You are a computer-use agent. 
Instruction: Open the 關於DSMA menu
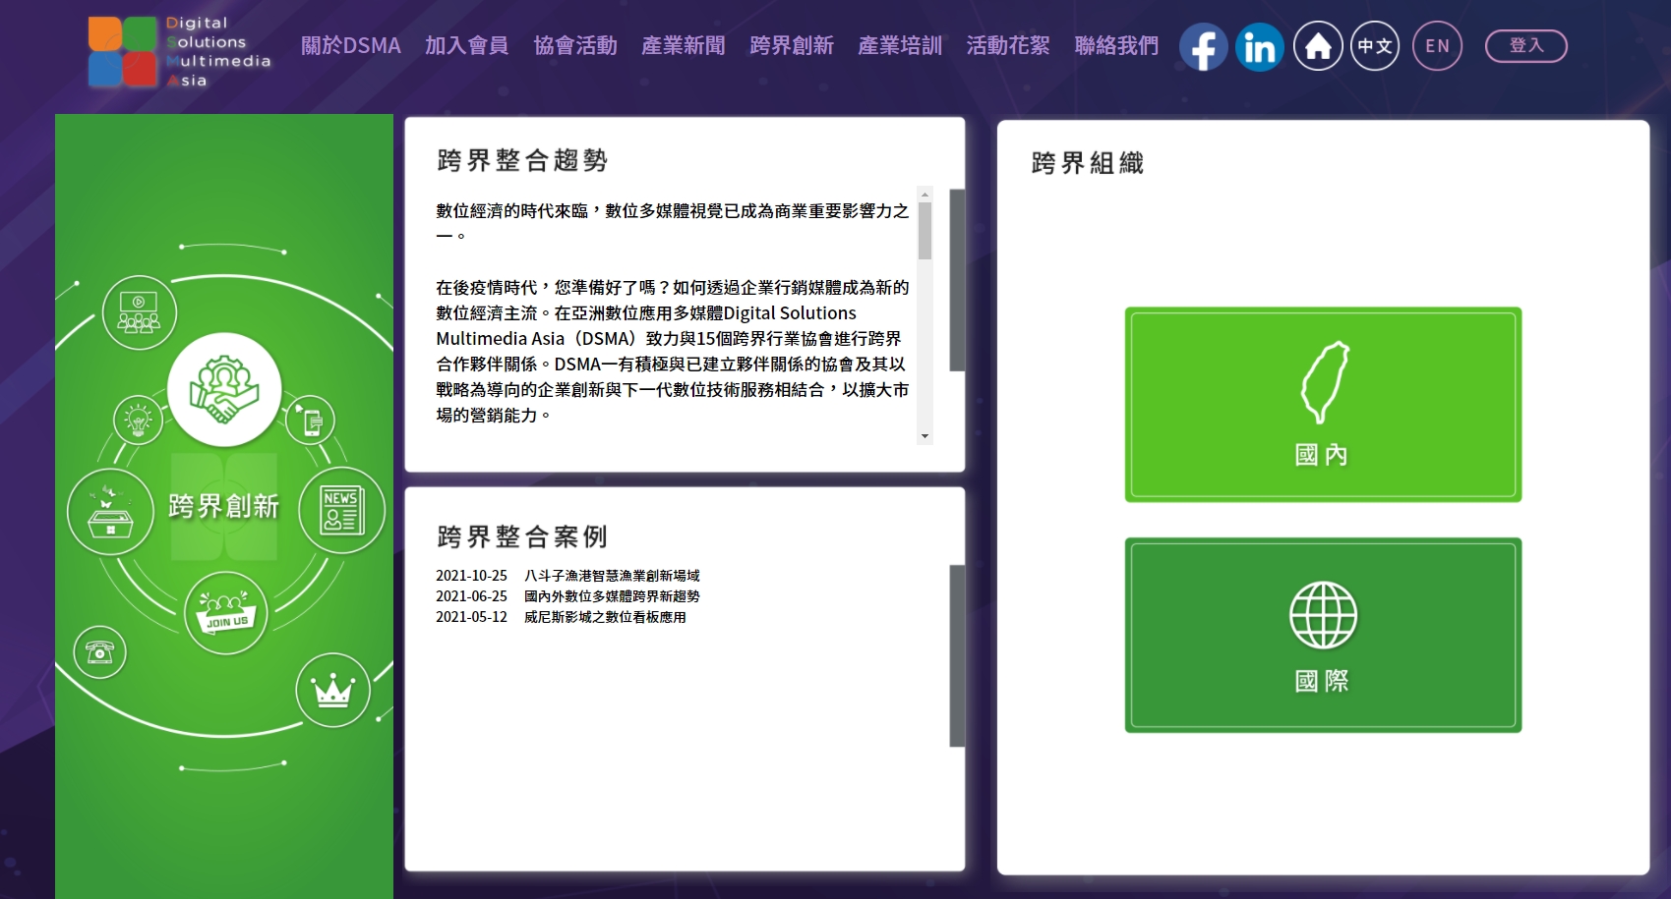(350, 46)
